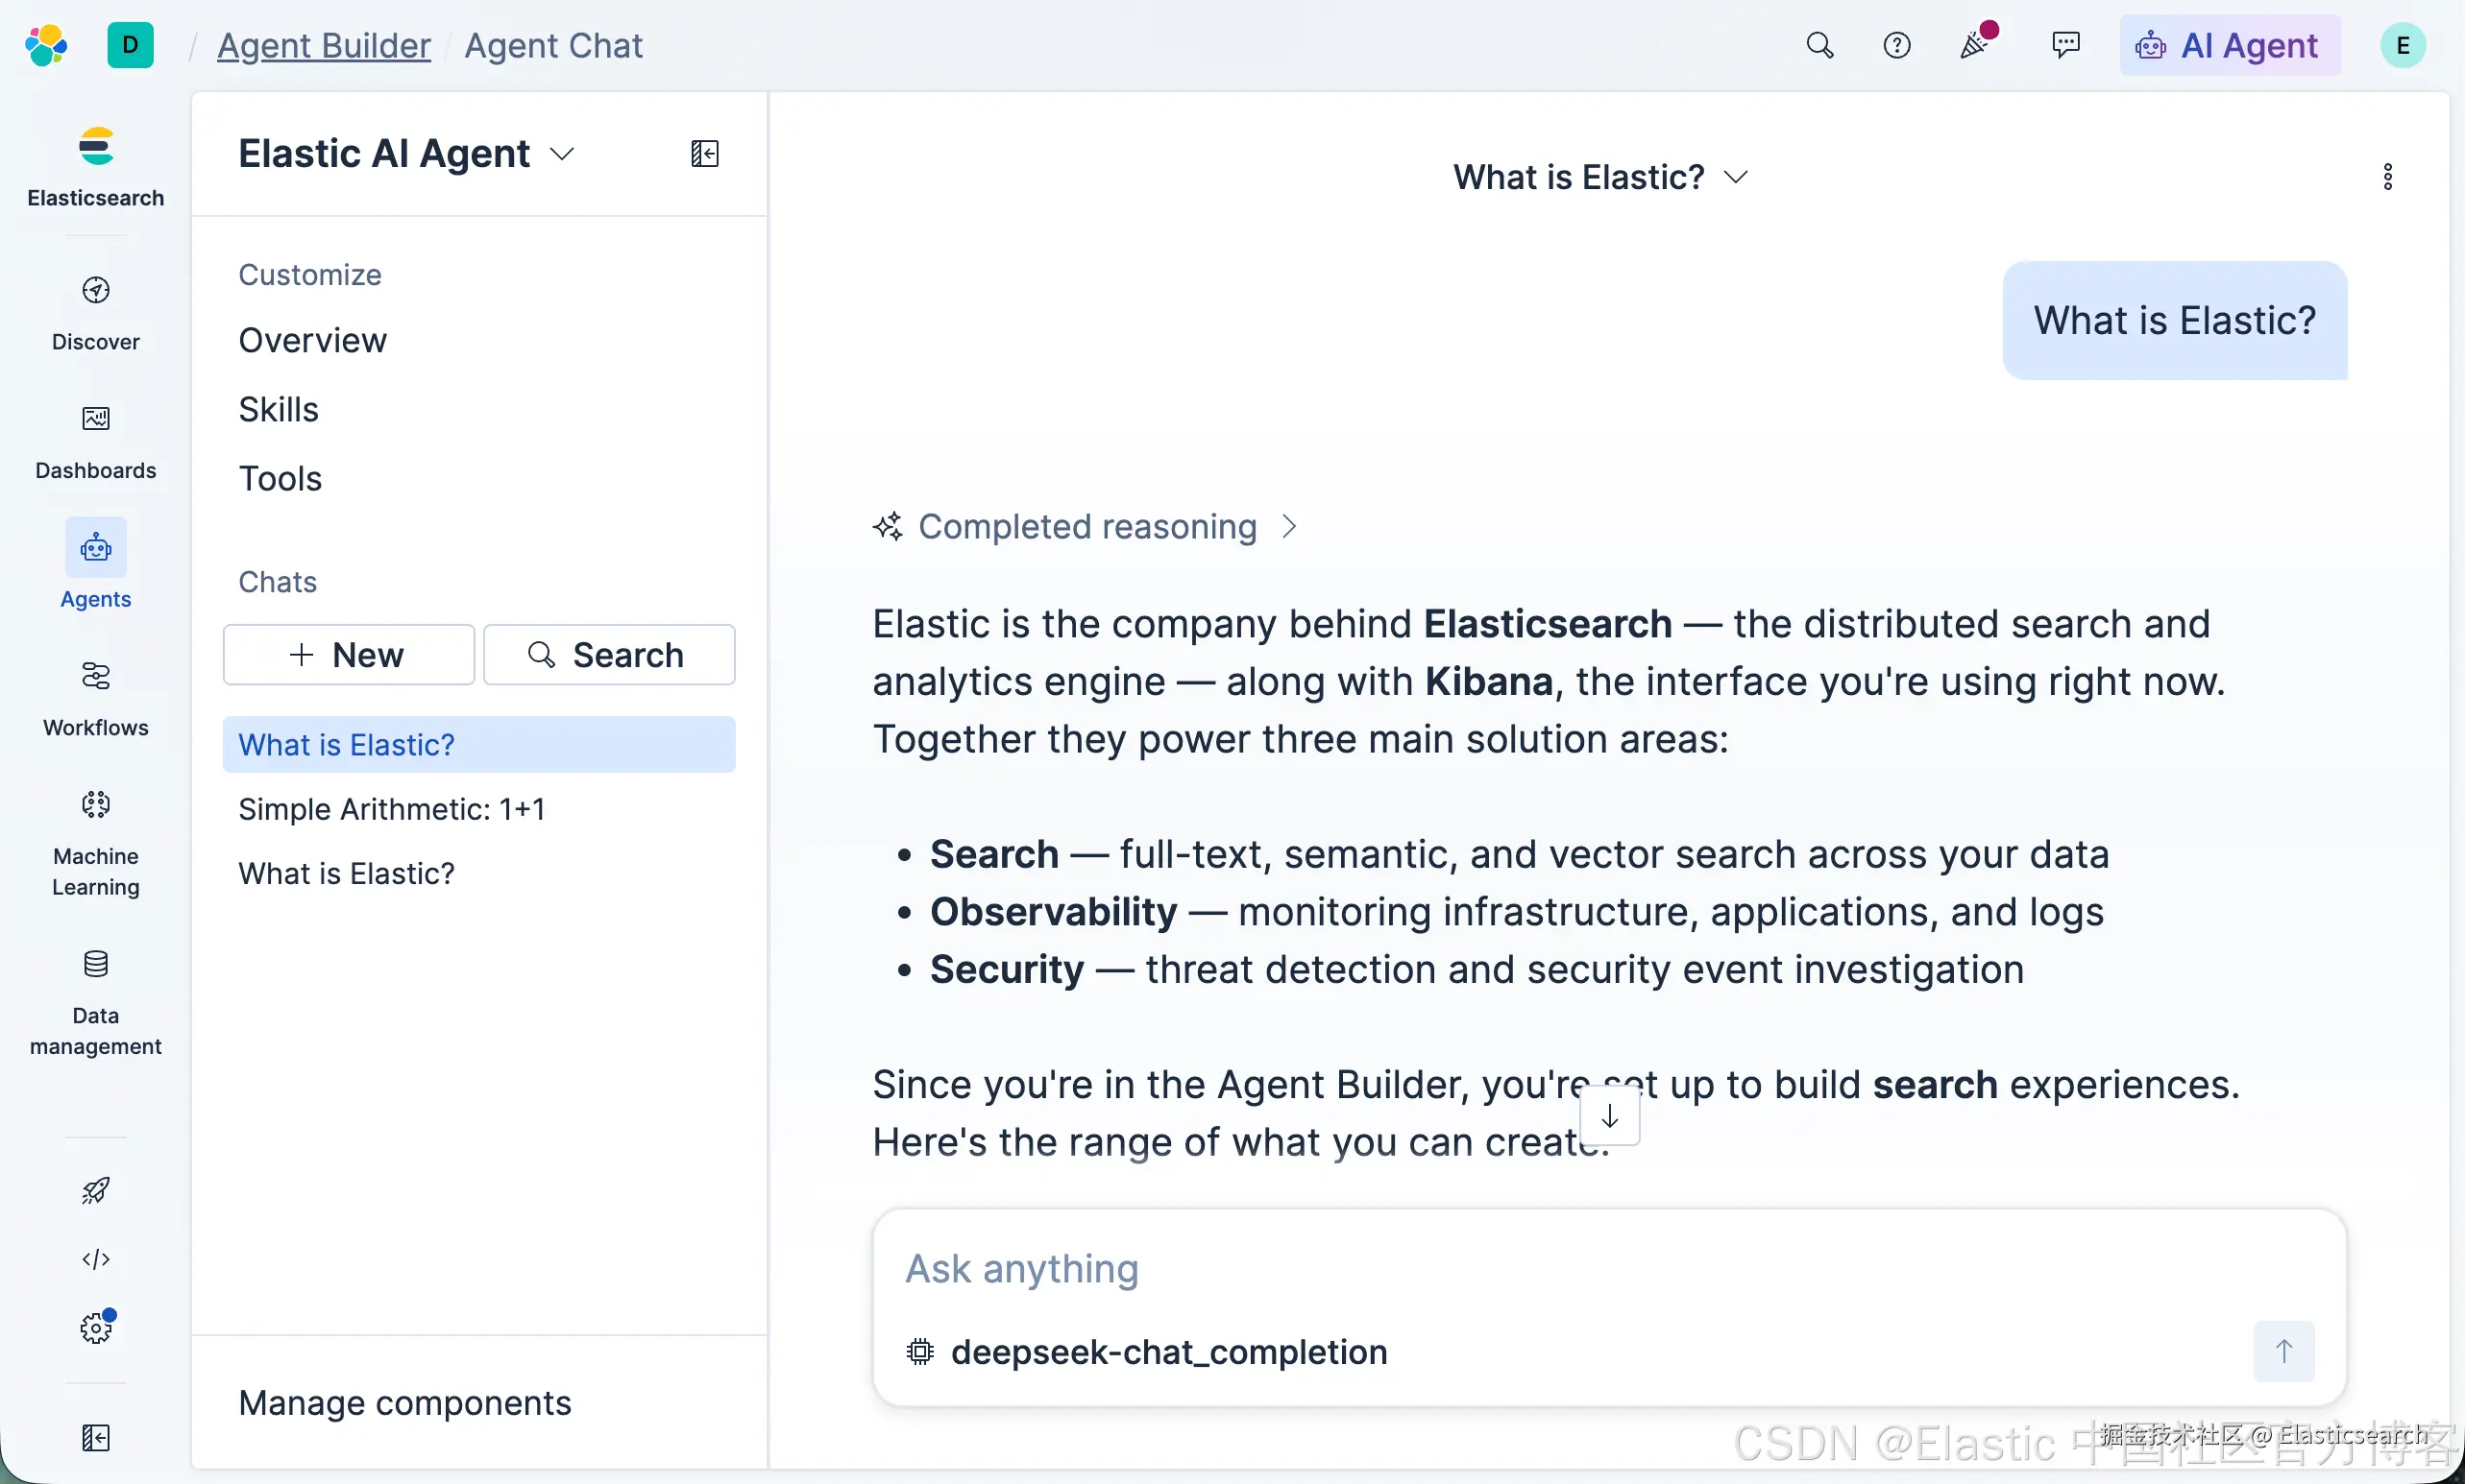This screenshot has width=2465, height=1484.
Task: Click the AI Agent button in header
Action: click(2230, 45)
